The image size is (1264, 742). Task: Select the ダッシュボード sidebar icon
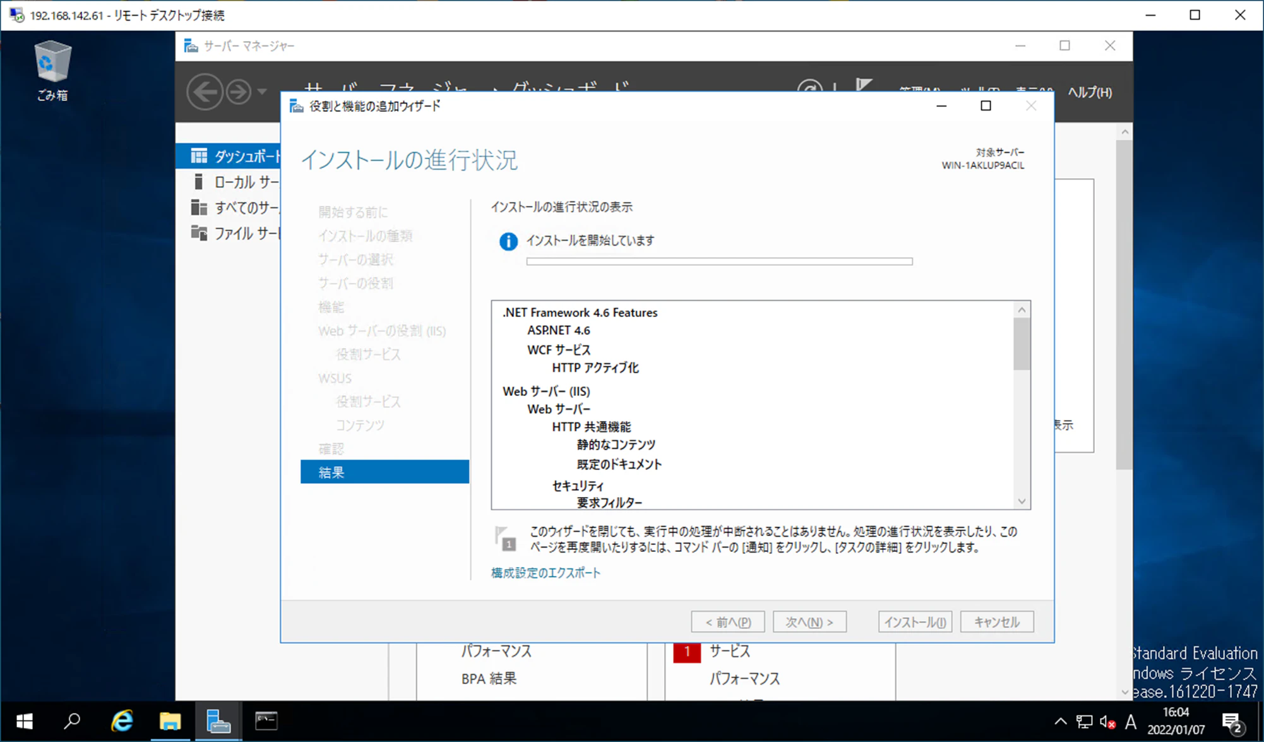199,155
